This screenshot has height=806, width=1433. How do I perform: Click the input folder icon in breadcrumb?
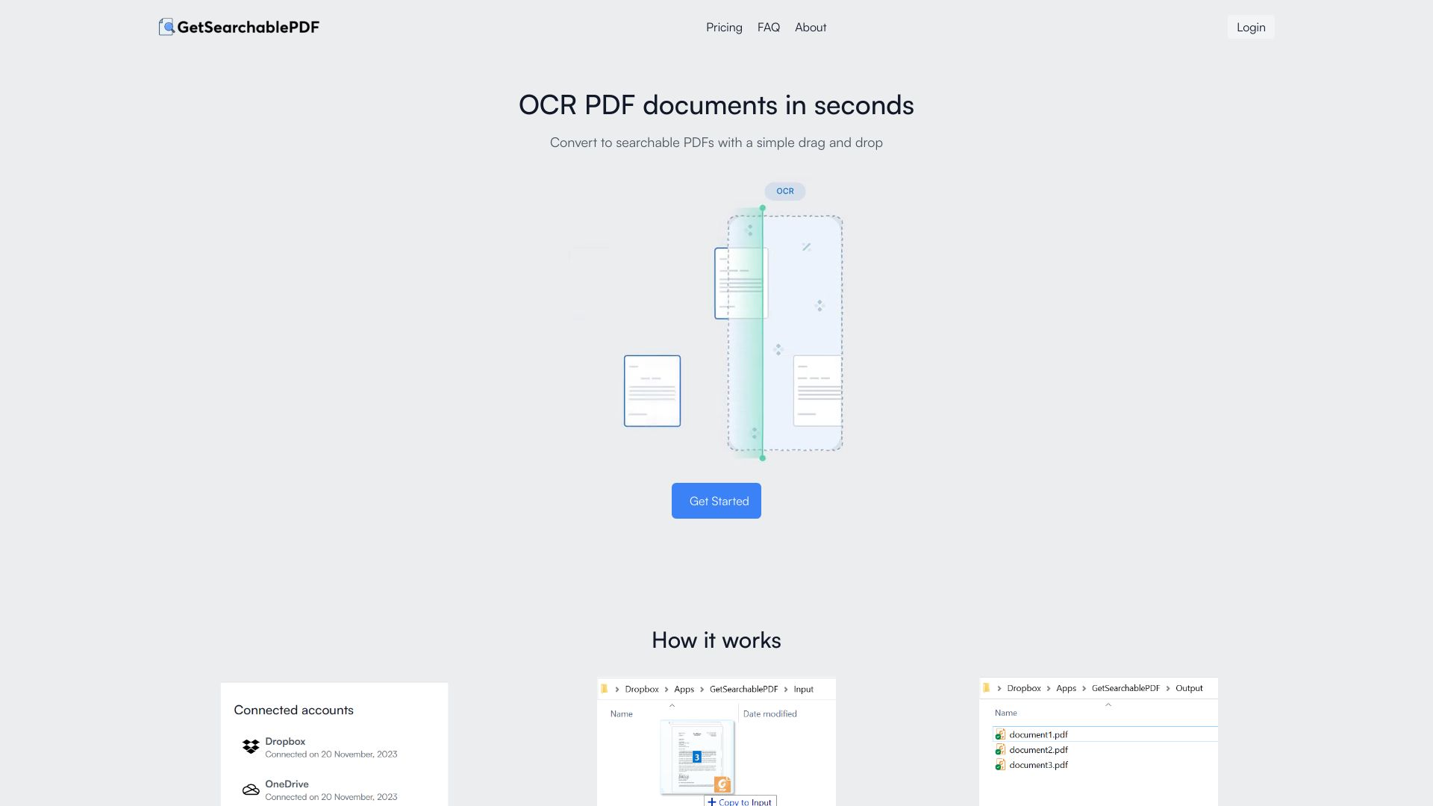(605, 688)
